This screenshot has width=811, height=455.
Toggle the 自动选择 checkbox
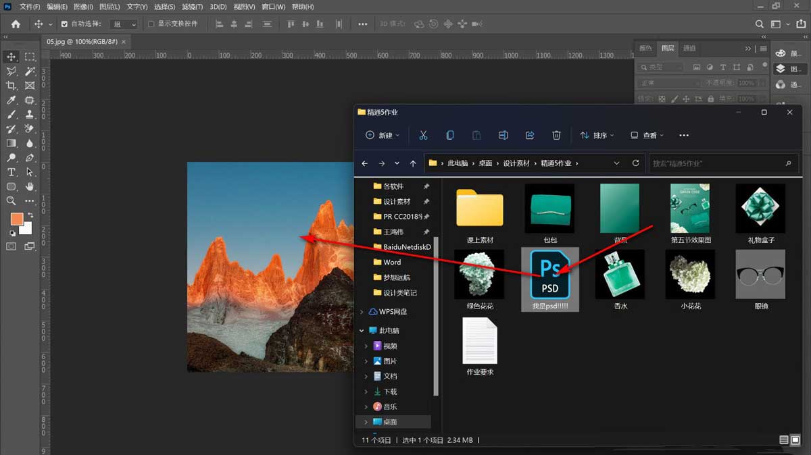point(64,24)
